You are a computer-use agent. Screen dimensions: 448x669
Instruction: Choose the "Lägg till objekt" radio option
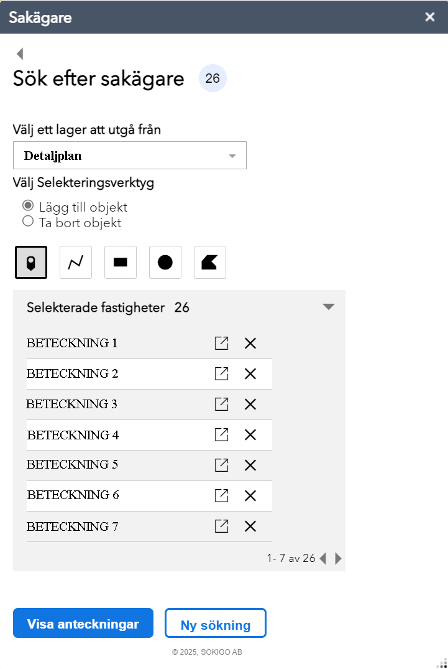click(x=27, y=205)
